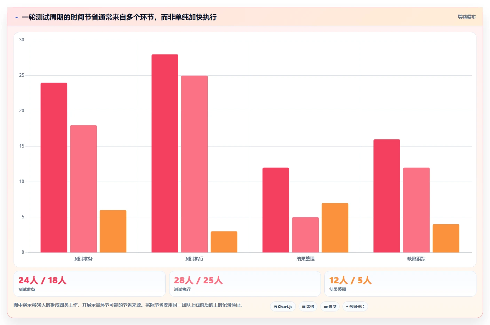490x325 pixels.
Task: Click the y-axis value 10
Action: pos(22,182)
